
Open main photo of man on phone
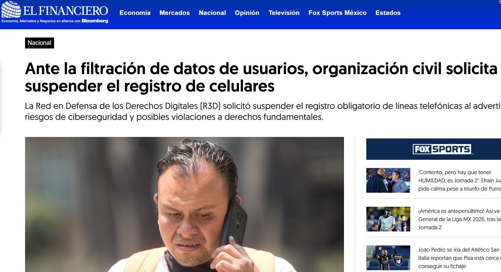click(x=185, y=204)
